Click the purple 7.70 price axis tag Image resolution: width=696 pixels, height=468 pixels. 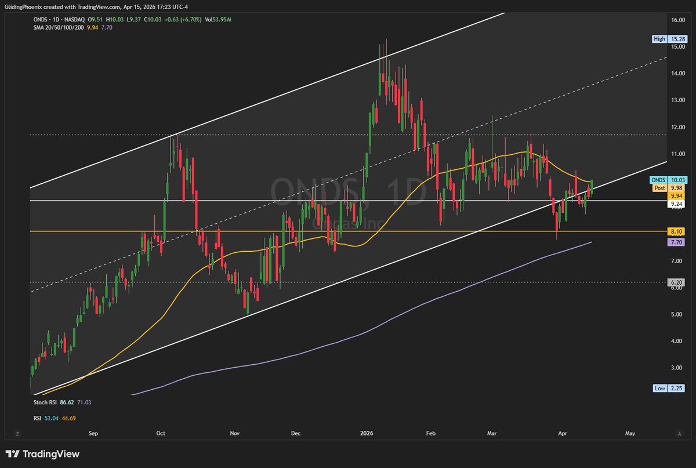(677, 242)
